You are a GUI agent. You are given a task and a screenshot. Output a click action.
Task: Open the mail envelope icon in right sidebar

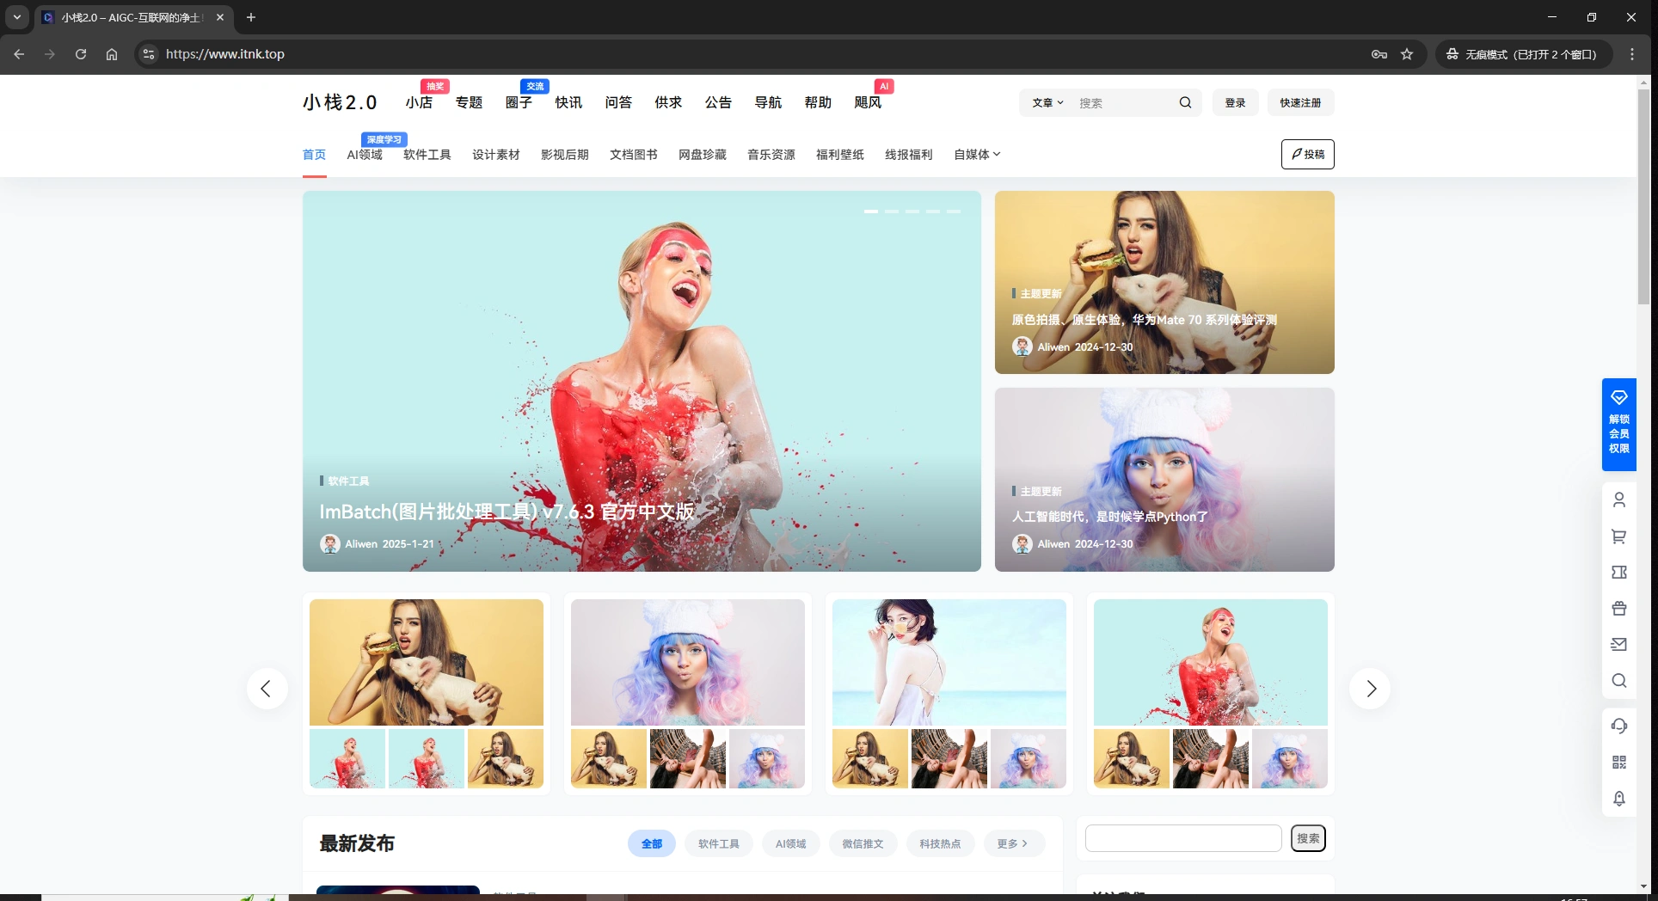(1618, 644)
